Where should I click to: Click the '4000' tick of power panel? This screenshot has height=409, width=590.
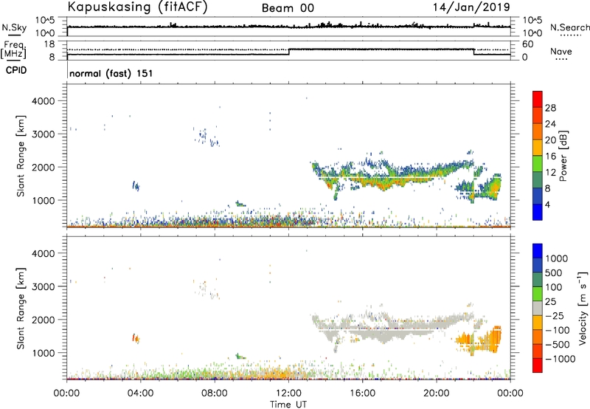(x=43, y=101)
